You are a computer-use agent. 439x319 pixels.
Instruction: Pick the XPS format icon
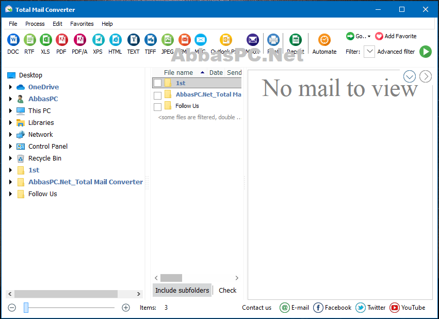(x=98, y=40)
